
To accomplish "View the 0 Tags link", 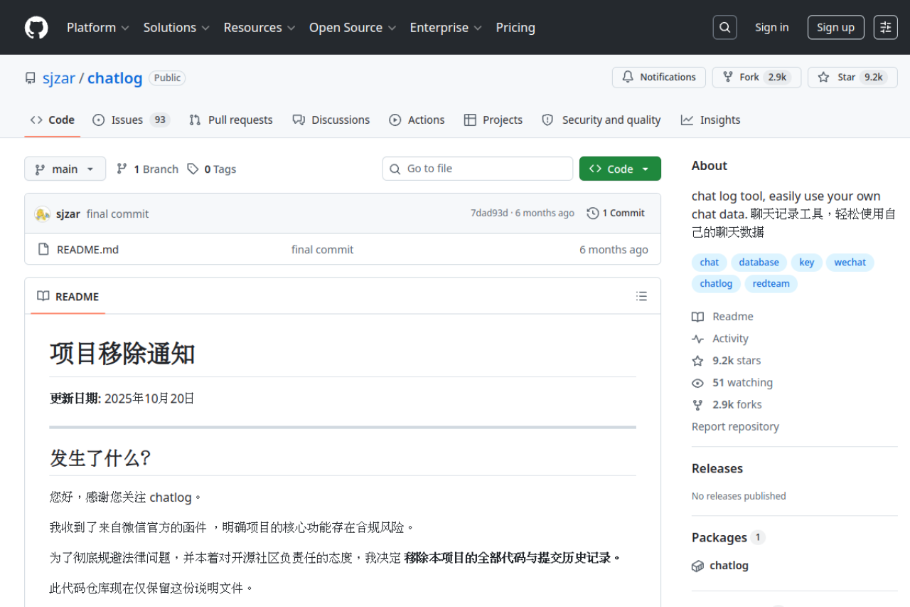I will pos(212,169).
